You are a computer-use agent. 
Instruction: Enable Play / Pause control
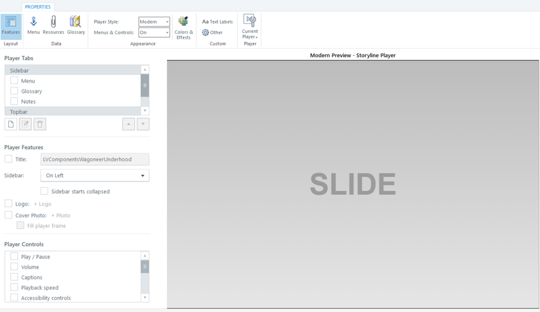14,256
